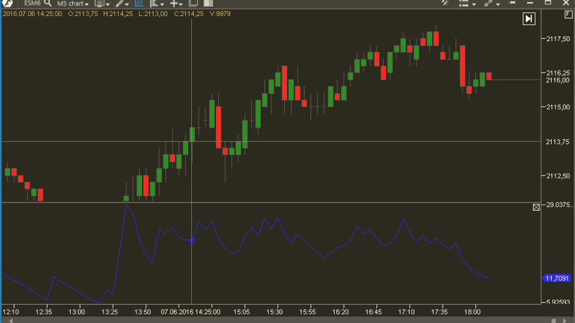Open the M5 chart timeframe dropdown
This screenshot has width=575, height=323.
tap(73, 4)
